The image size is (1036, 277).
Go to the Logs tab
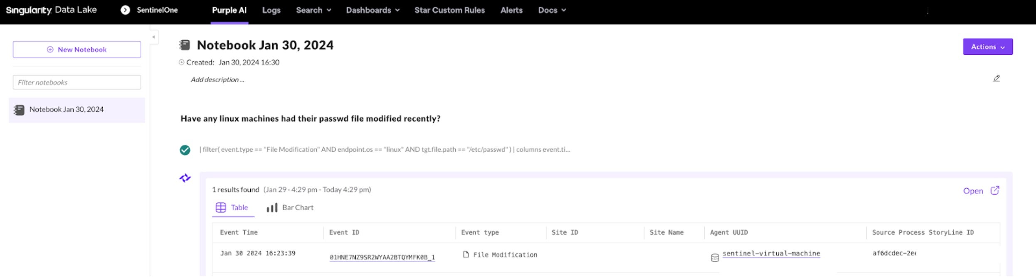271,10
